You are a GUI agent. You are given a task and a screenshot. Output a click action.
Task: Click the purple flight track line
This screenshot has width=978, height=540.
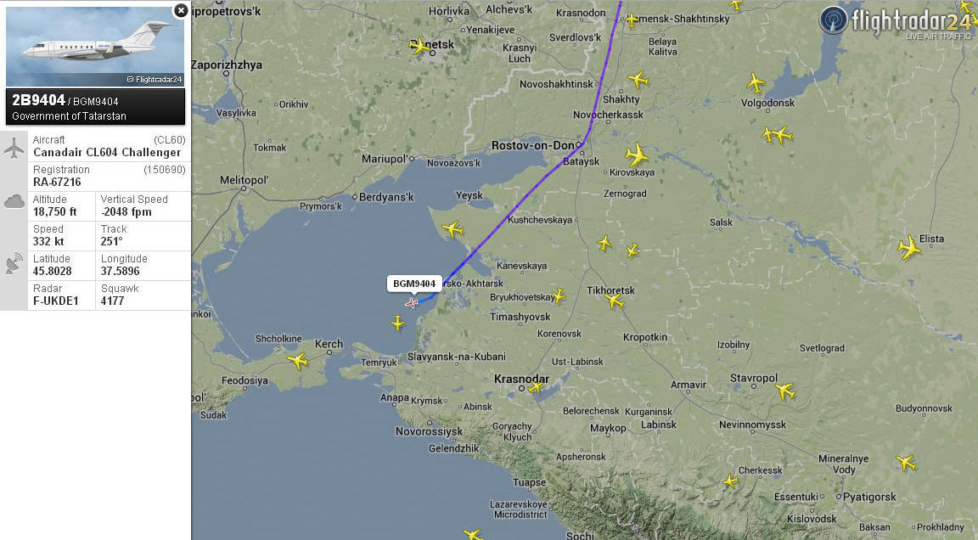pyautogui.click(x=516, y=205)
